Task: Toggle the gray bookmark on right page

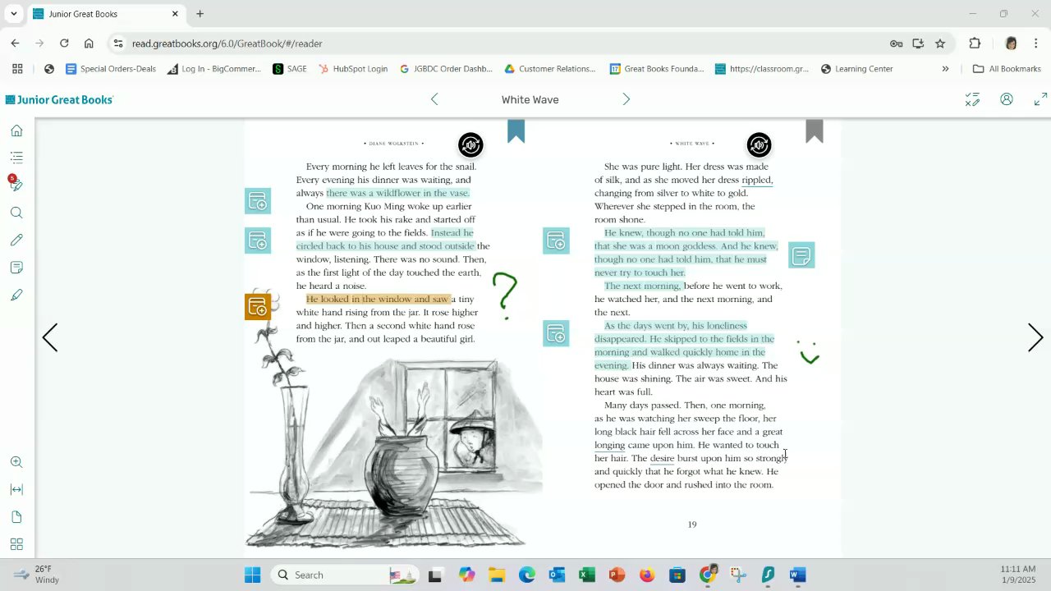Action: tap(814, 131)
